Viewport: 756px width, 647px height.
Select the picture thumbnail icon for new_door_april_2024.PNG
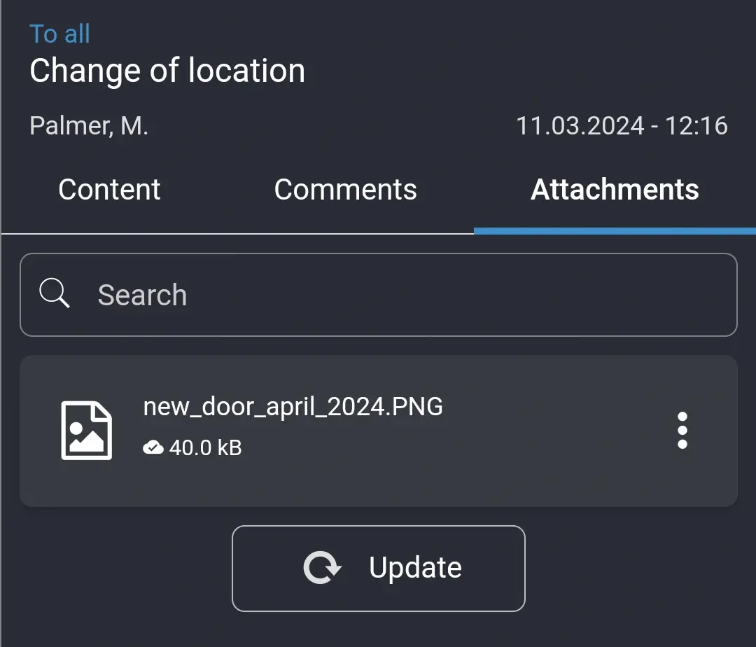[85, 429]
